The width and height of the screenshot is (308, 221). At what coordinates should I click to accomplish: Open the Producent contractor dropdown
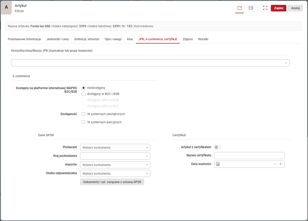click(115, 147)
